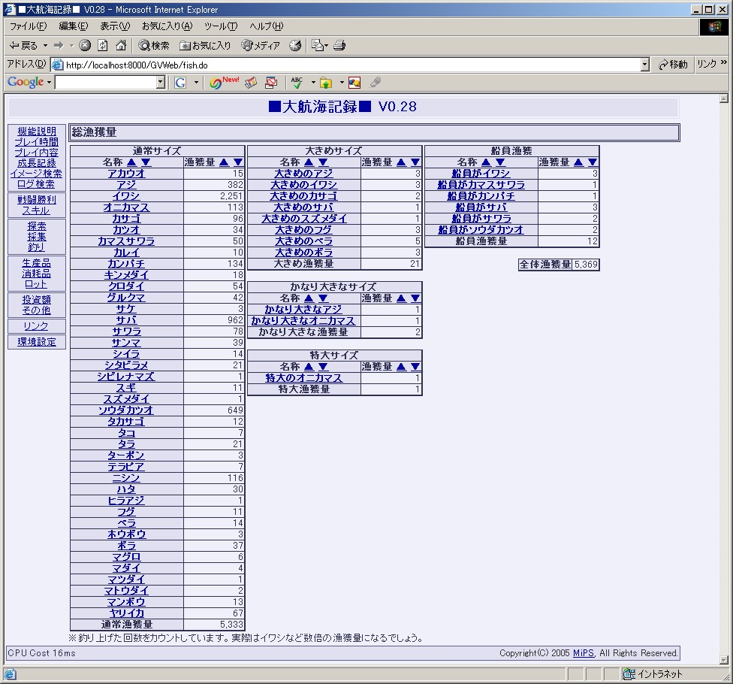Screen dimensions: 733x684
Task: Sort 通常サイズ 漁獲量 descending triangle
Action: [238, 162]
